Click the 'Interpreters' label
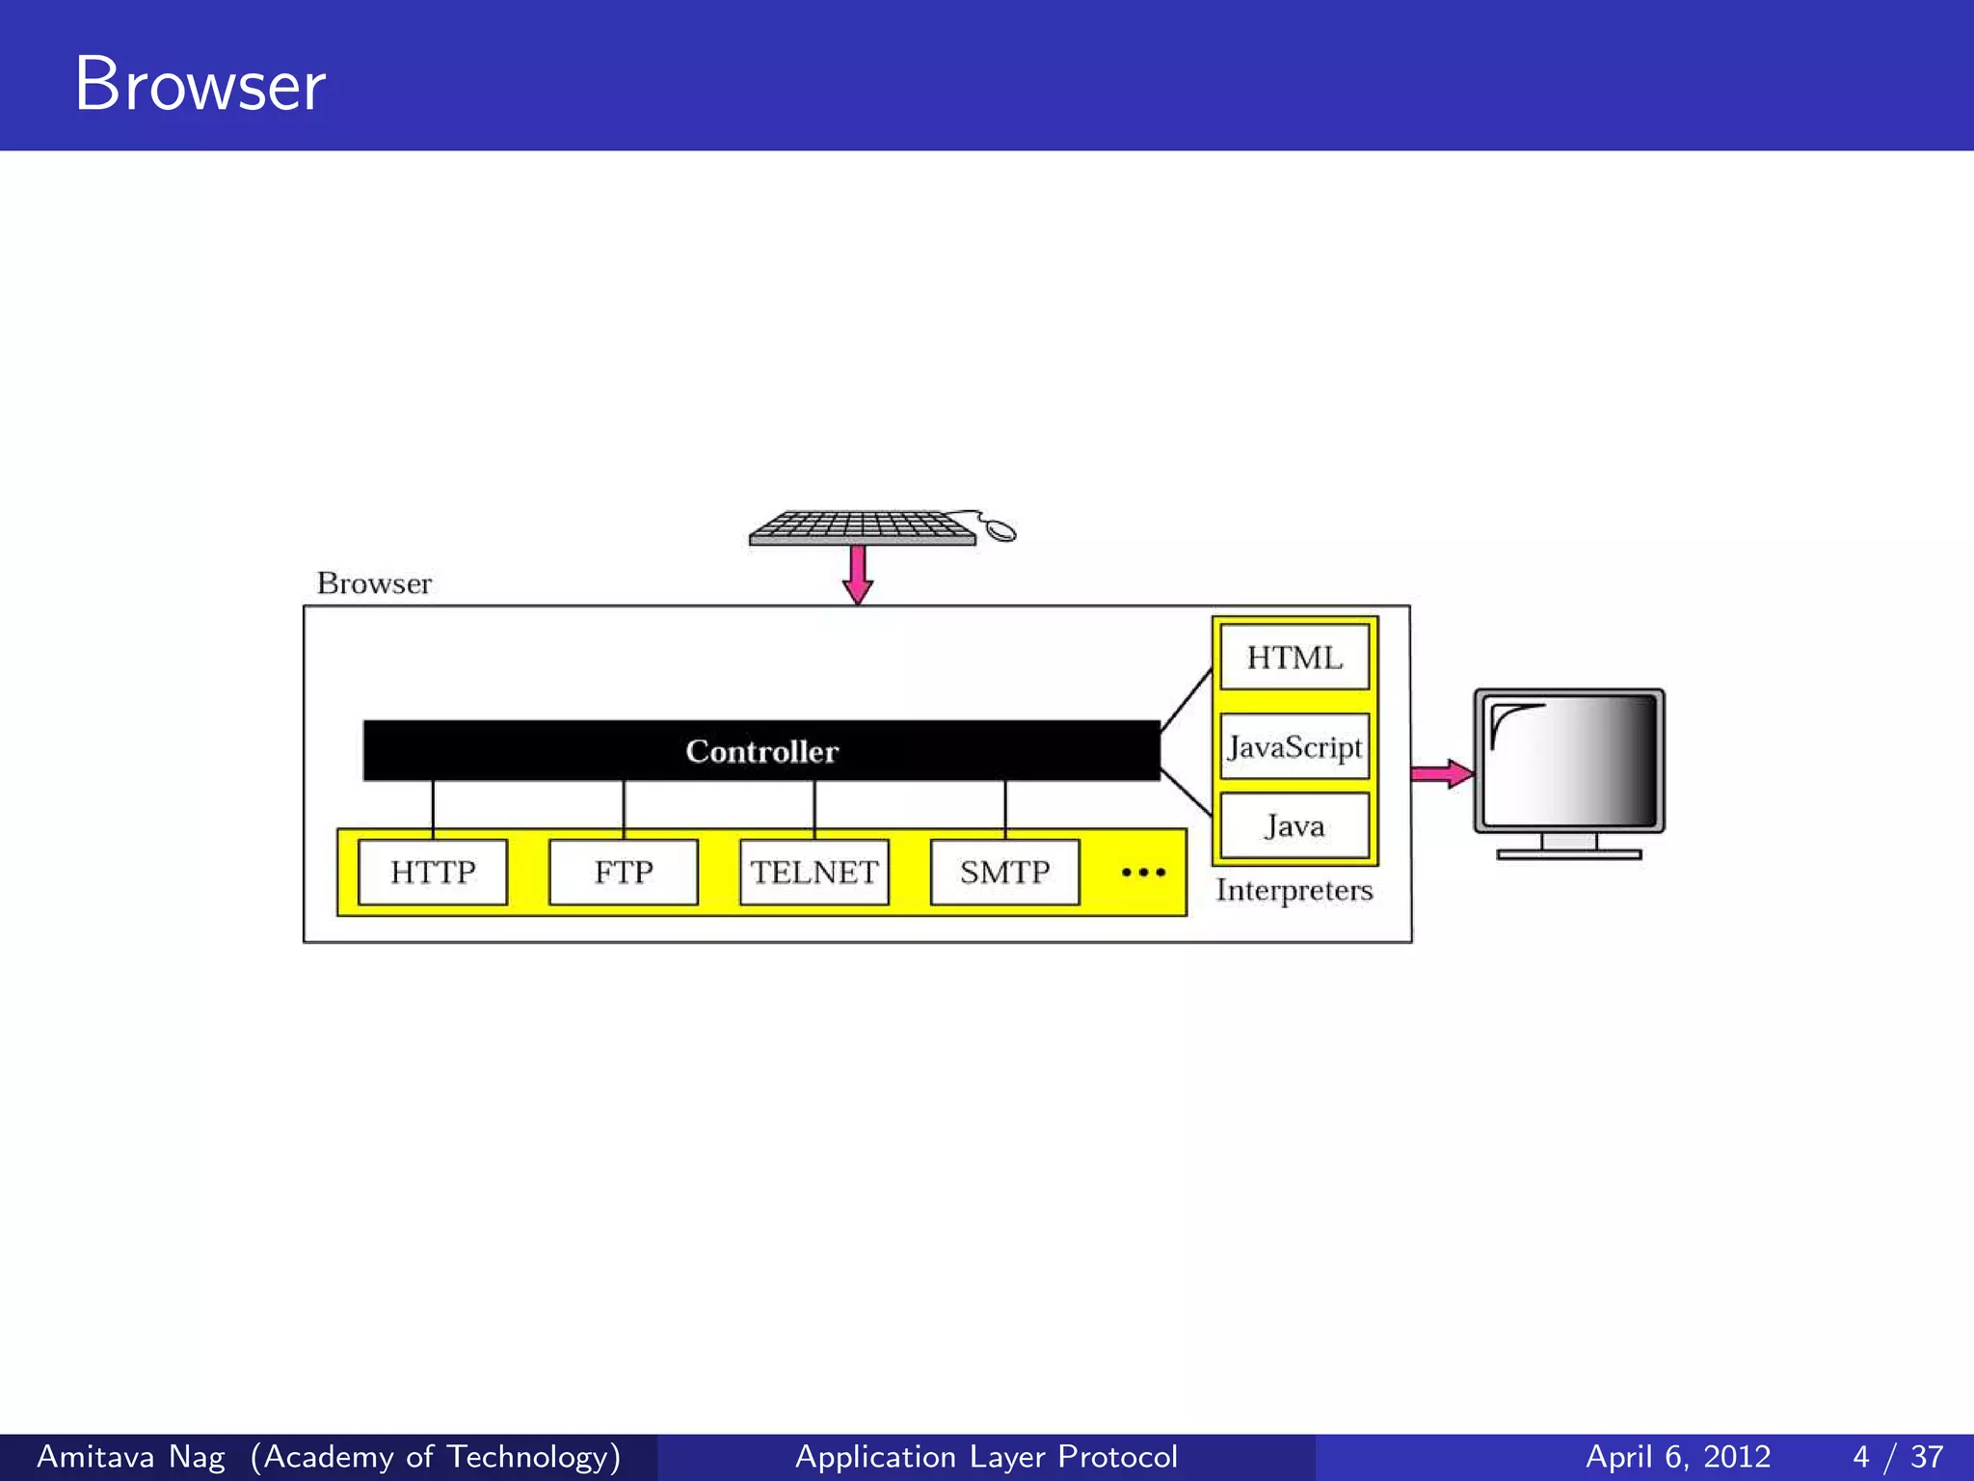The image size is (1974, 1481). pos(1294,890)
